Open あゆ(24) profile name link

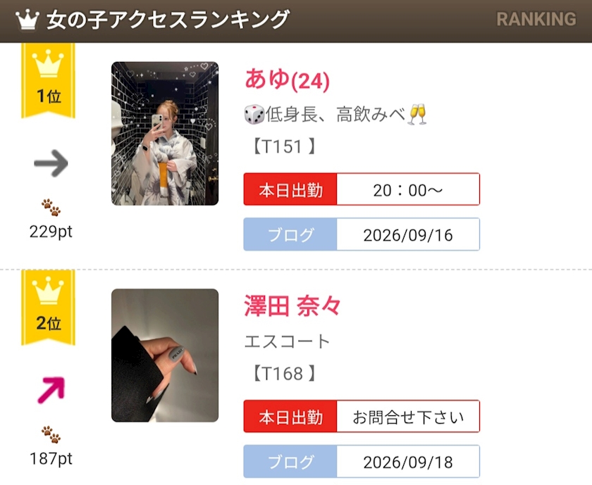(x=287, y=80)
